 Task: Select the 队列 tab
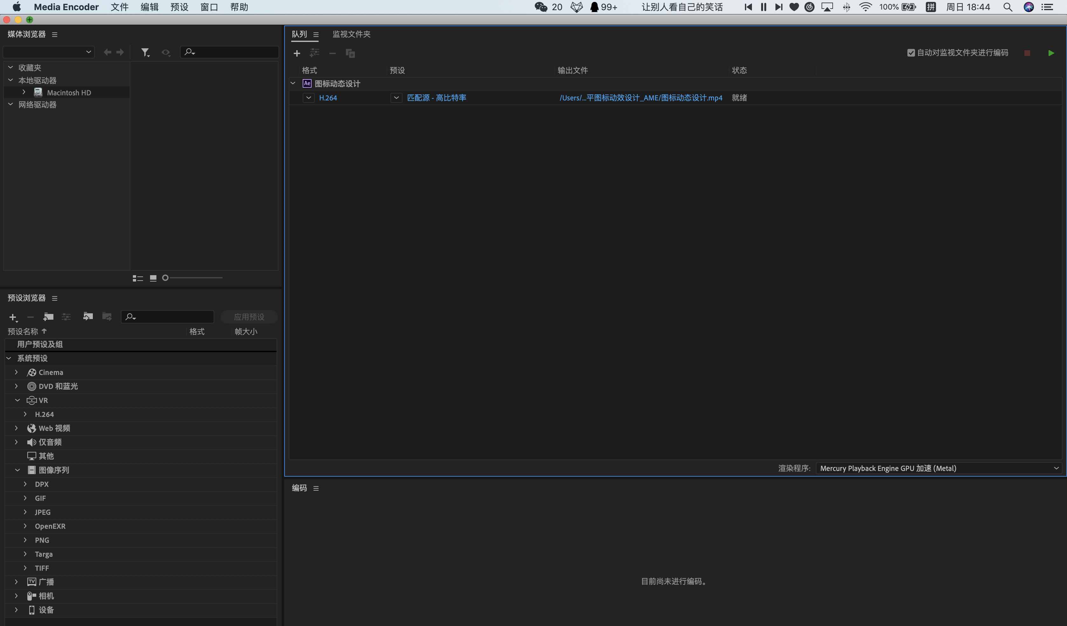click(x=299, y=34)
